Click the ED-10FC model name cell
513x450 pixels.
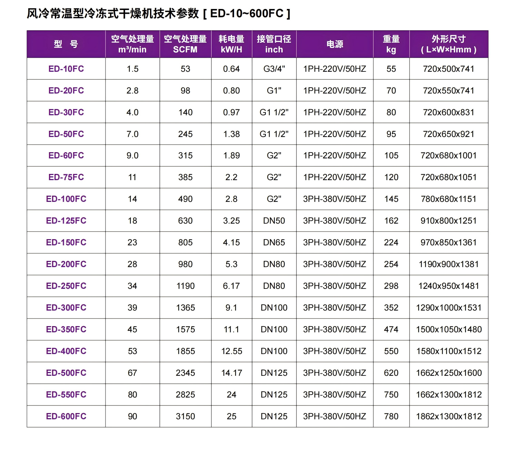66,69
